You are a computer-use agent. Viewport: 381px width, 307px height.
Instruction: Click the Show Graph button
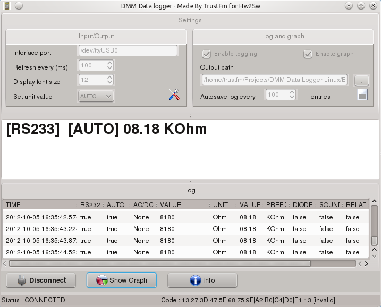pyautogui.click(x=122, y=280)
